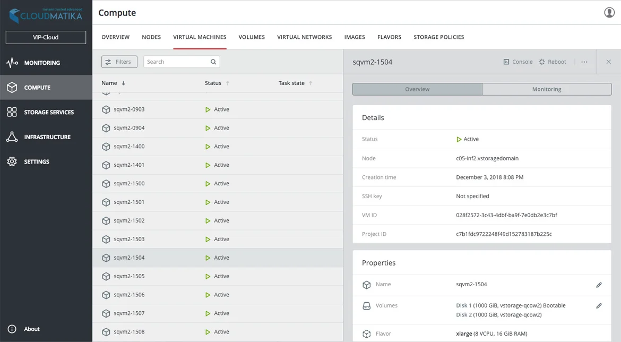Open the Filters panel
Image resolution: width=621 pixels, height=342 pixels.
pos(119,62)
